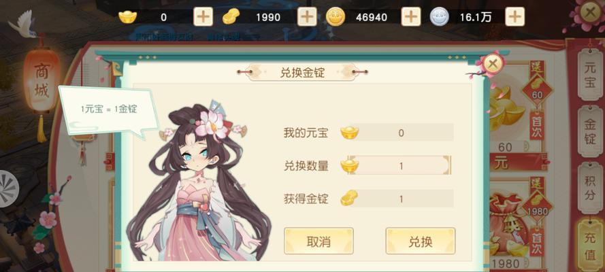605x272 pixels.
Task: Select the 兑换数量 quantity input field
Action: point(399,166)
